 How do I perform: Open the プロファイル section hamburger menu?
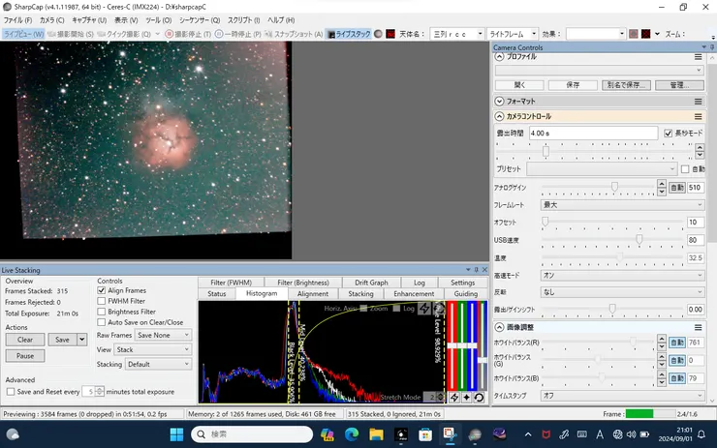click(x=698, y=57)
